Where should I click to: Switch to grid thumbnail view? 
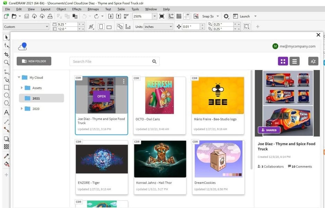pyautogui.click(x=283, y=61)
